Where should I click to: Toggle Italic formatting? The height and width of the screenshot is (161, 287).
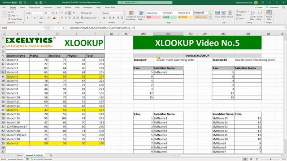(x=31, y=18)
